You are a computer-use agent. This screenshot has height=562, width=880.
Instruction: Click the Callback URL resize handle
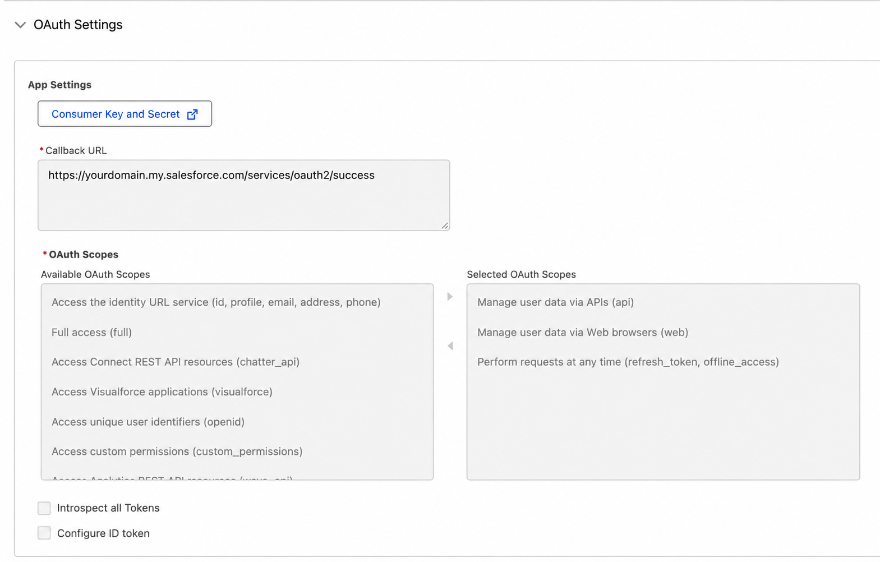pyautogui.click(x=445, y=225)
